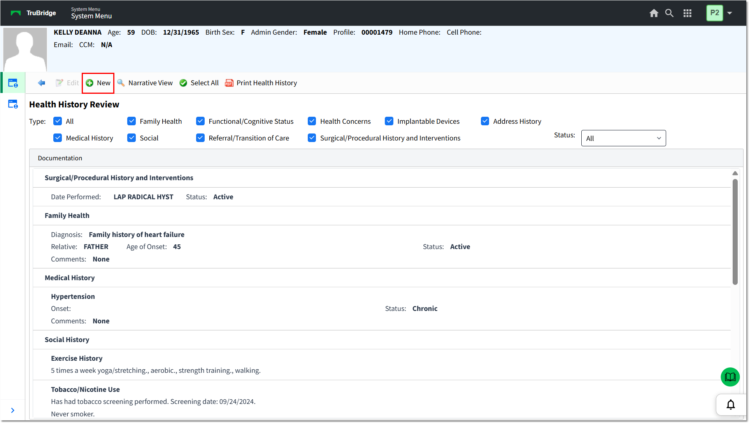
Task: Click the P2 user badge
Action: click(714, 13)
